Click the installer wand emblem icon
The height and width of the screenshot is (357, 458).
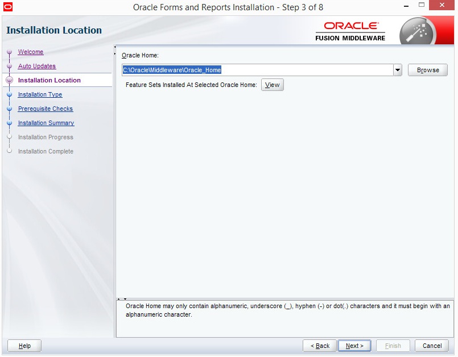pyautogui.click(x=418, y=31)
